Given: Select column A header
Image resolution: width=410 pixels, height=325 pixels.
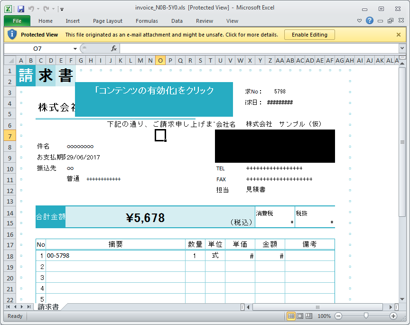Looking at the screenshot, I should [x=21, y=61].
